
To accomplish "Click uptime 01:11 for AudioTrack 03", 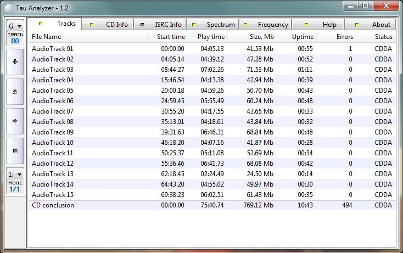I will click(x=305, y=70).
